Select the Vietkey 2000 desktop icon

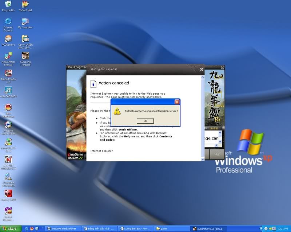8,195
